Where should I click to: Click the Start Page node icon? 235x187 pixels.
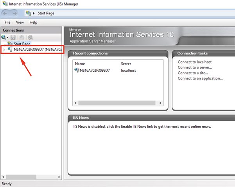(10, 44)
